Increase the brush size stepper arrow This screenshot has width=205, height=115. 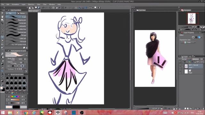[23, 58]
